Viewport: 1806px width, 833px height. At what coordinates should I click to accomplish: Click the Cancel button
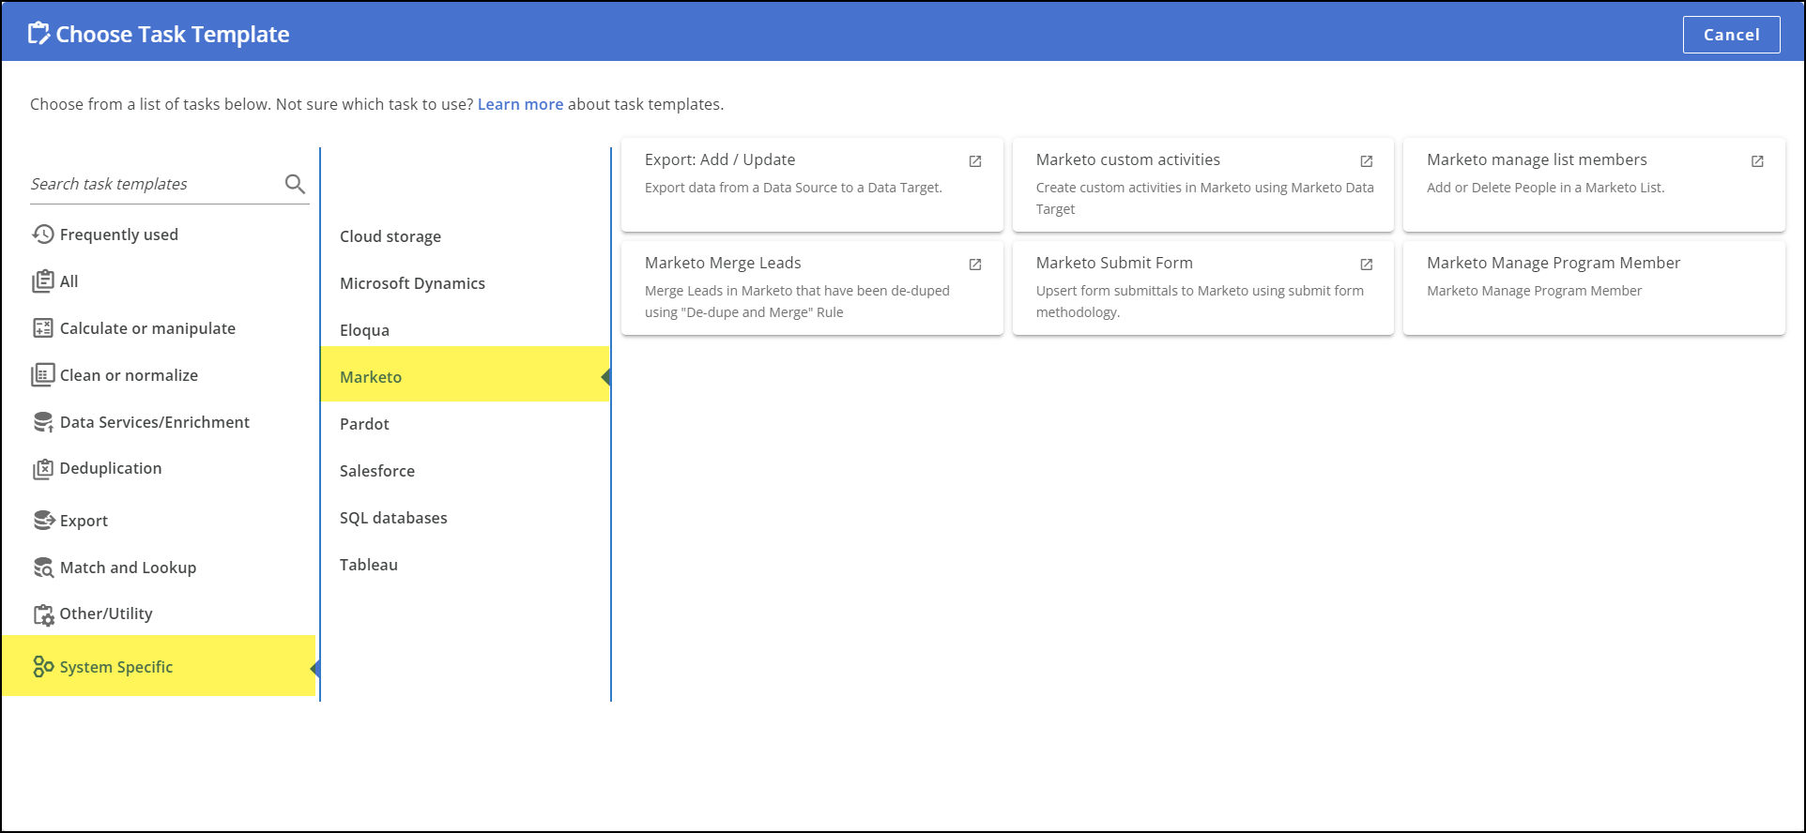1731,35
